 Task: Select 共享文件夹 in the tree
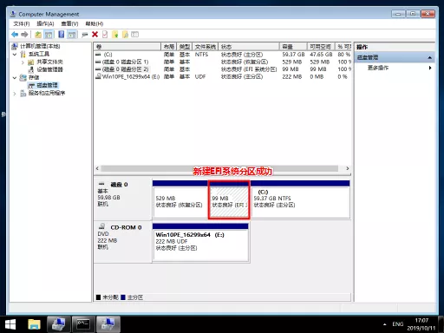(49, 62)
